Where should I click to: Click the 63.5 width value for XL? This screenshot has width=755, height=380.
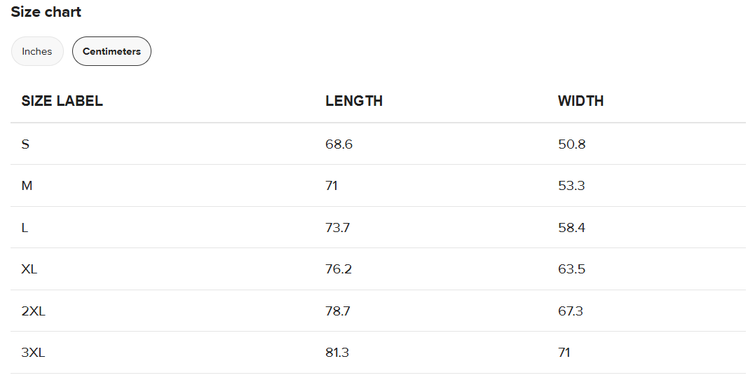(x=571, y=269)
